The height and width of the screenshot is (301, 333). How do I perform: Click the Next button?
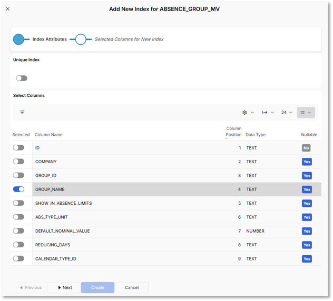pyautogui.click(x=64, y=288)
